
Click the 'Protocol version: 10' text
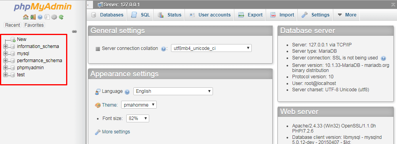click(313, 77)
